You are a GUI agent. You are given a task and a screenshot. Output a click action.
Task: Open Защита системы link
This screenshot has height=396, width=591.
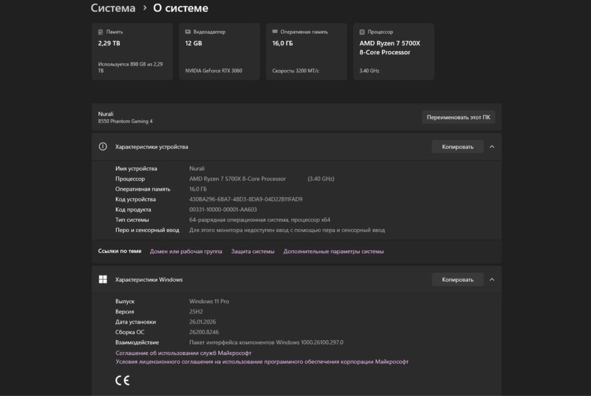point(252,251)
